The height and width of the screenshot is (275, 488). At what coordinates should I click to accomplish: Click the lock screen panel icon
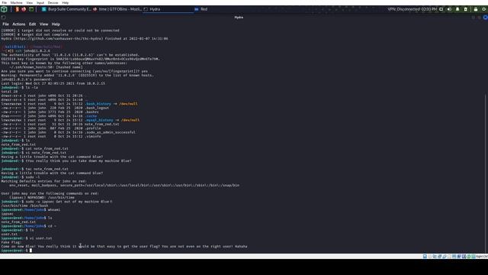[x=476, y=9]
